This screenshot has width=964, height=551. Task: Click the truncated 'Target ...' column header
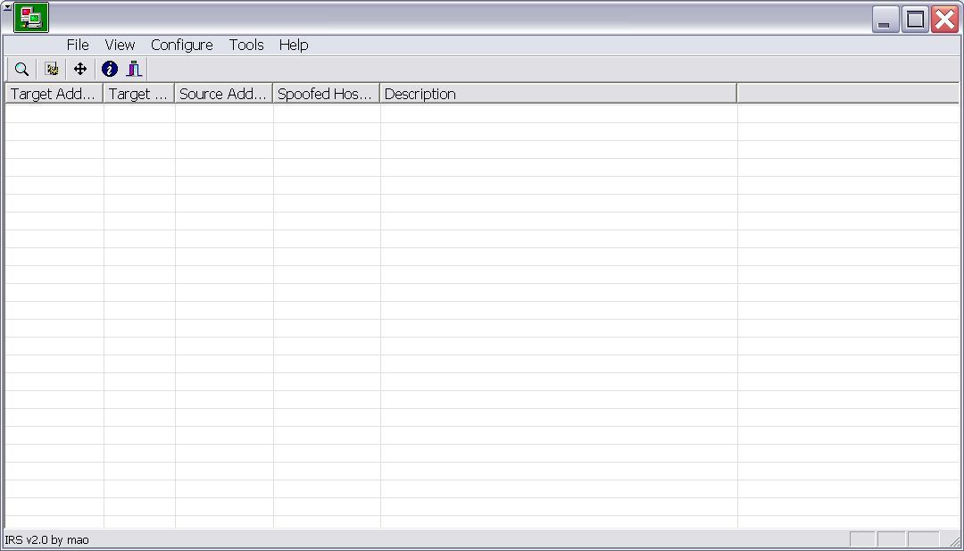tap(139, 94)
